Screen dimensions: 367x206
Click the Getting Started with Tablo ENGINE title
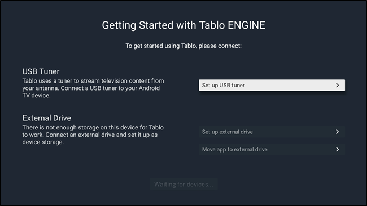pyautogui.click(x=183, y=25)
